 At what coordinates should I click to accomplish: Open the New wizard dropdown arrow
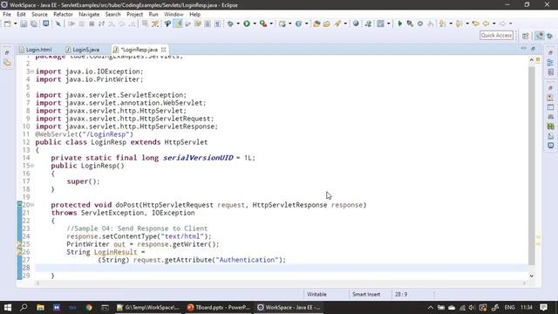pyautogui.click(x=15, y=24)
